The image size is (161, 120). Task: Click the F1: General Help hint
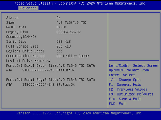125,85
